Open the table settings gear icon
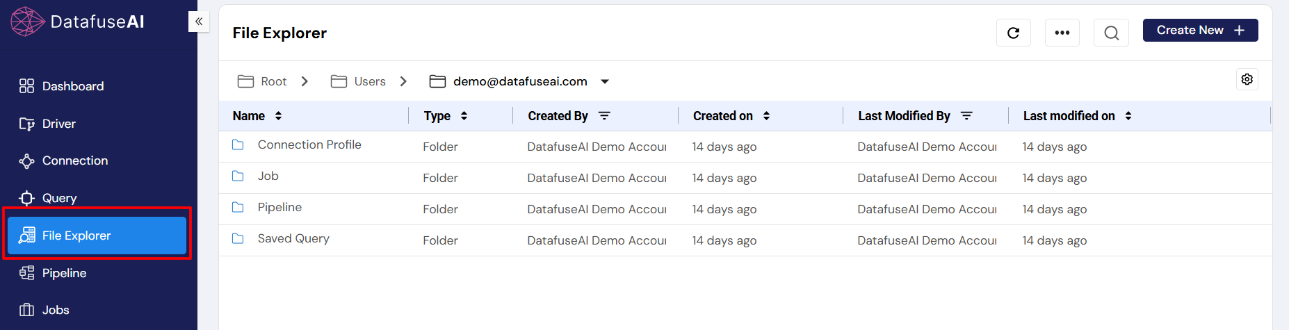 1247,79
